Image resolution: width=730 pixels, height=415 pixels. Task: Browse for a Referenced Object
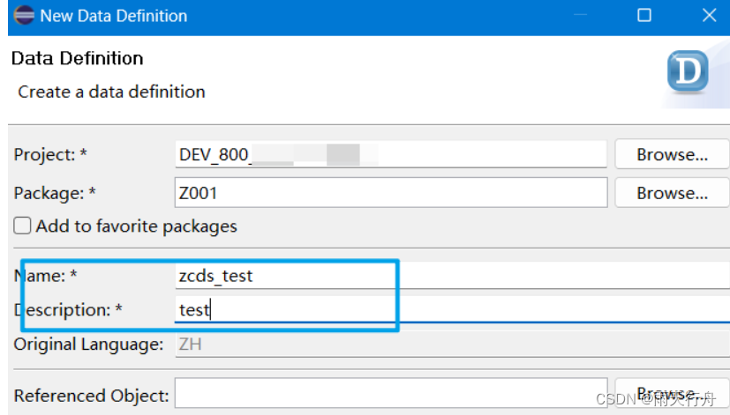point(672,394)
